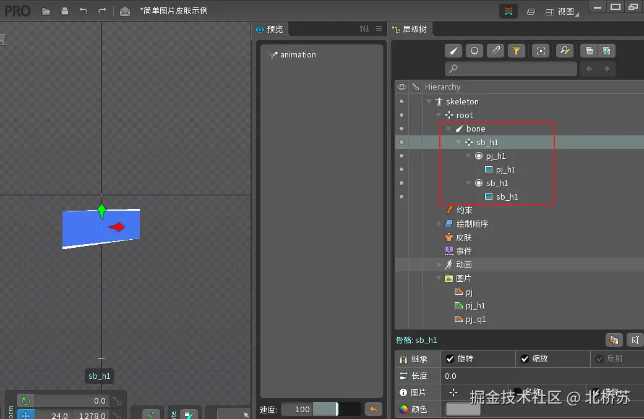This screenshot has height=419, width=644.
Task: Toggle visibility dot for the pj_h1 slot
Action: [401, 156]
